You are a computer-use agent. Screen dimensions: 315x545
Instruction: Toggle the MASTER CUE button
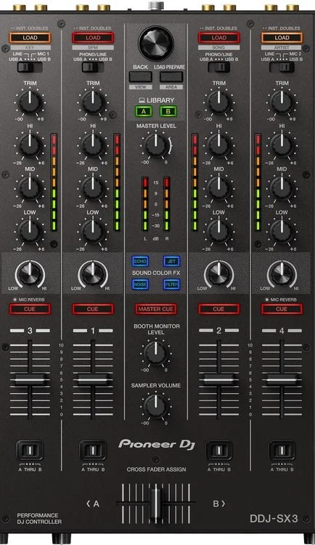tap(156, 309)
